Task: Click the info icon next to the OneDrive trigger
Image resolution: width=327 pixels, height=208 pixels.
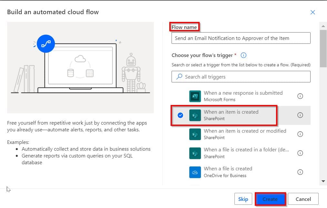Action: (300, 172)
